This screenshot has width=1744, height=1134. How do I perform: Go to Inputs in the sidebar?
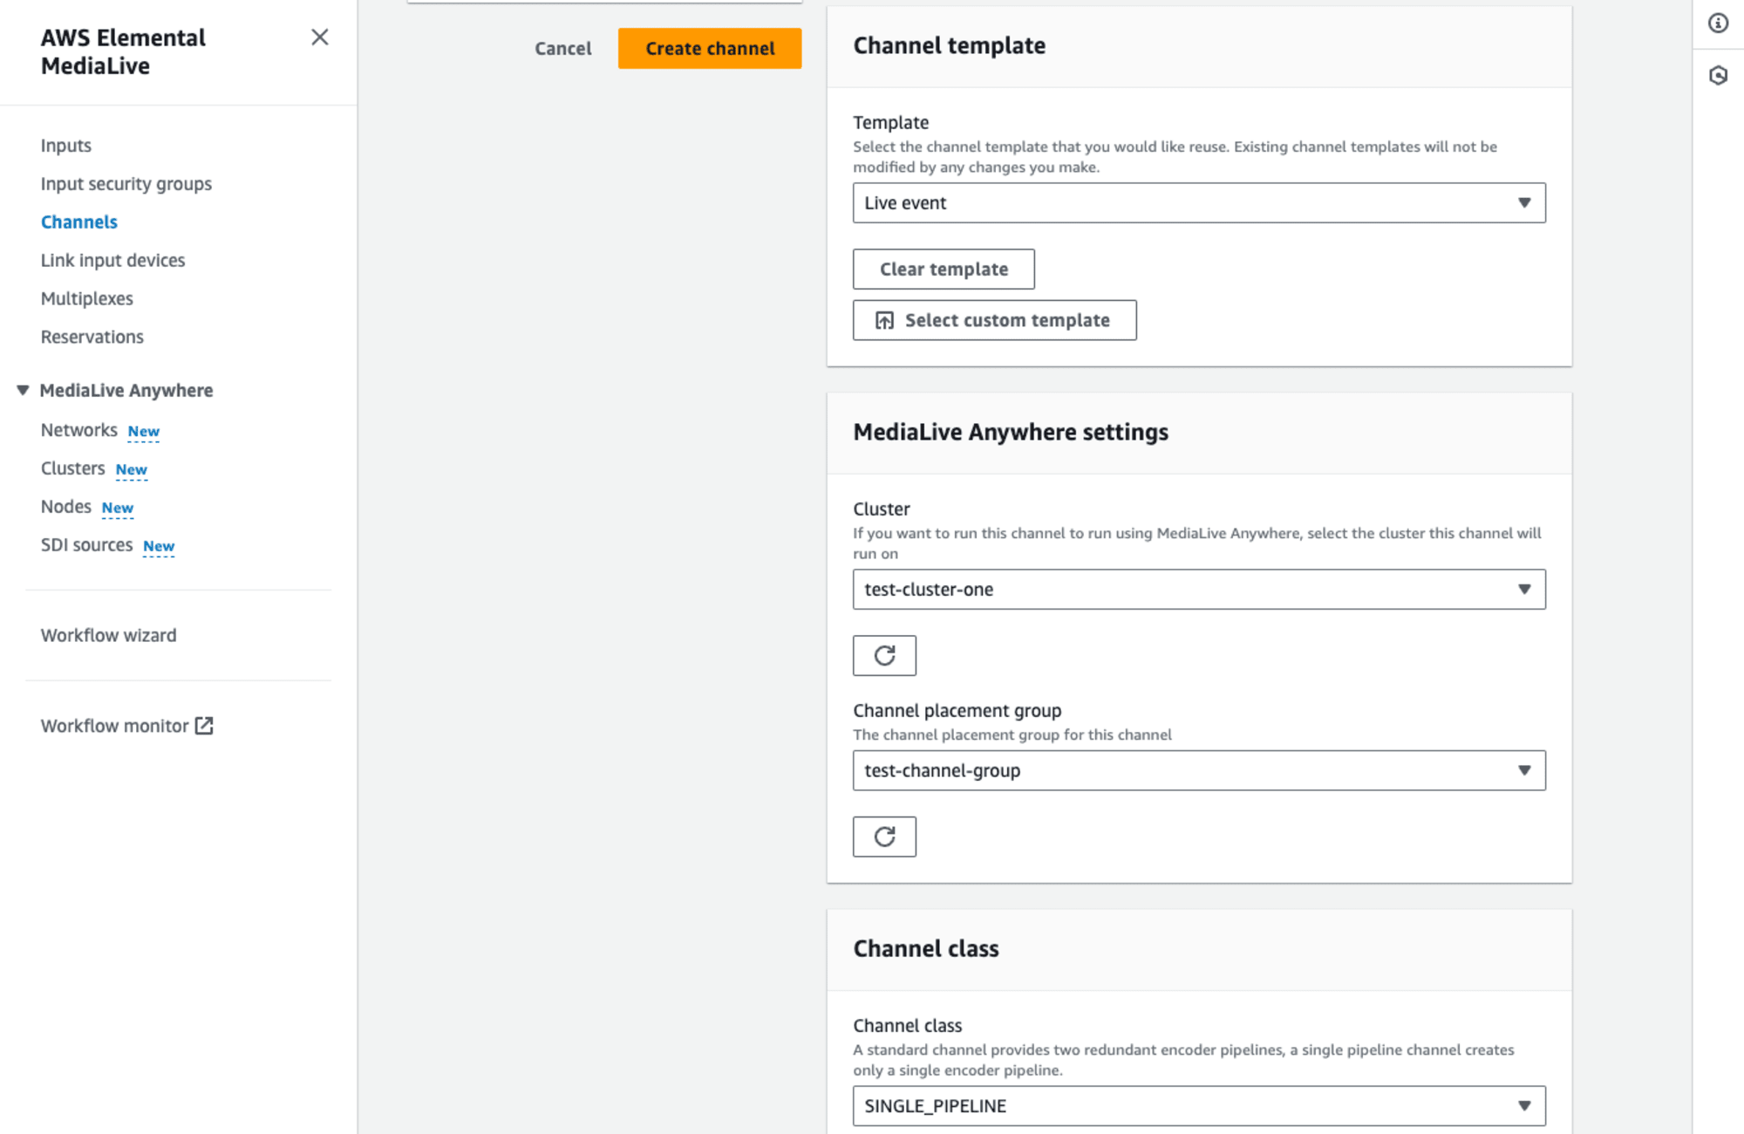coord(66,146)
